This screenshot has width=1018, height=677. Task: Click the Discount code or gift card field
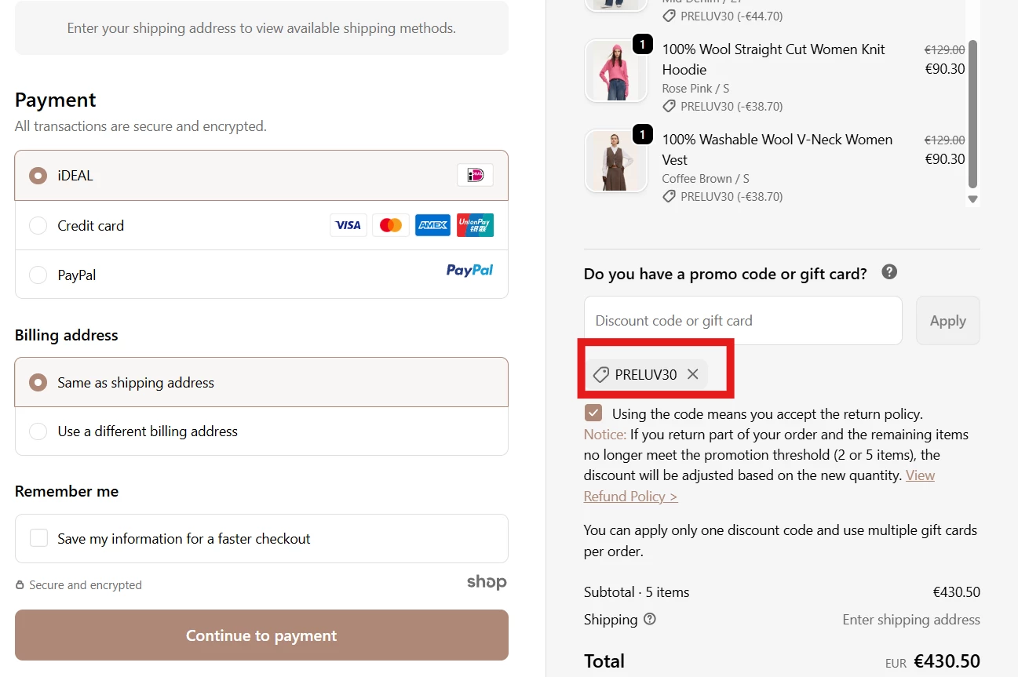tap(743, 320)
